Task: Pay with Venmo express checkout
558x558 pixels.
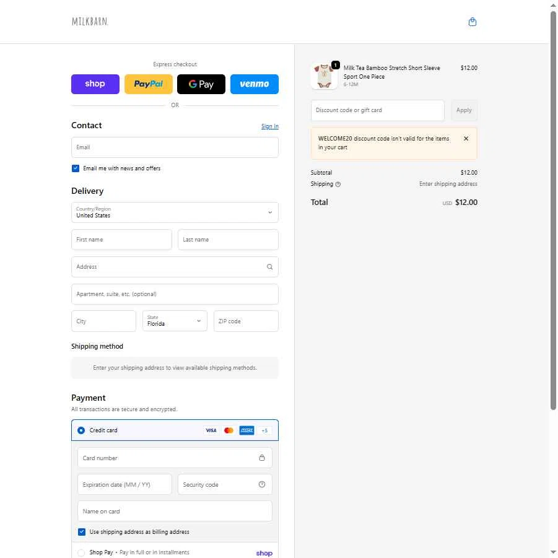Action: point(254,84)
